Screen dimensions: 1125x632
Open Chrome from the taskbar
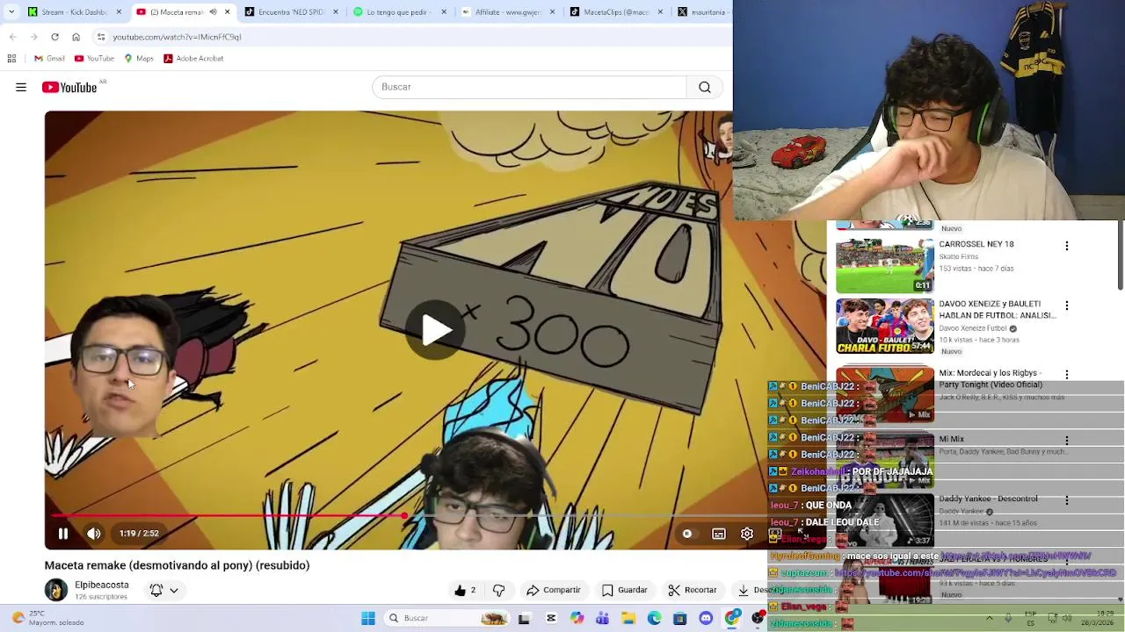pos(731,618)
